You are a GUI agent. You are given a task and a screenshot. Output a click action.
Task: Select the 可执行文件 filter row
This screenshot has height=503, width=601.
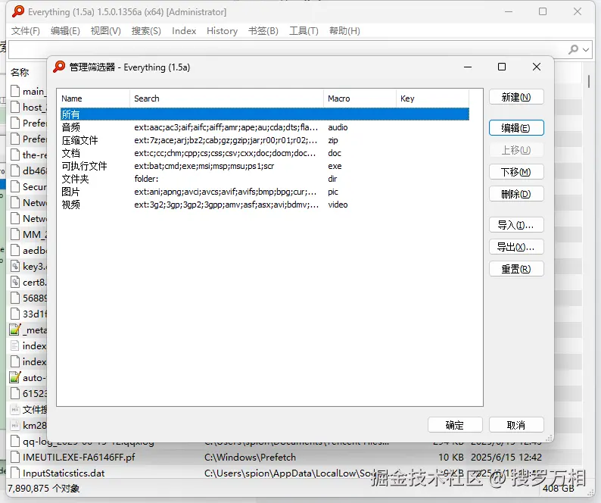(264, 166)
